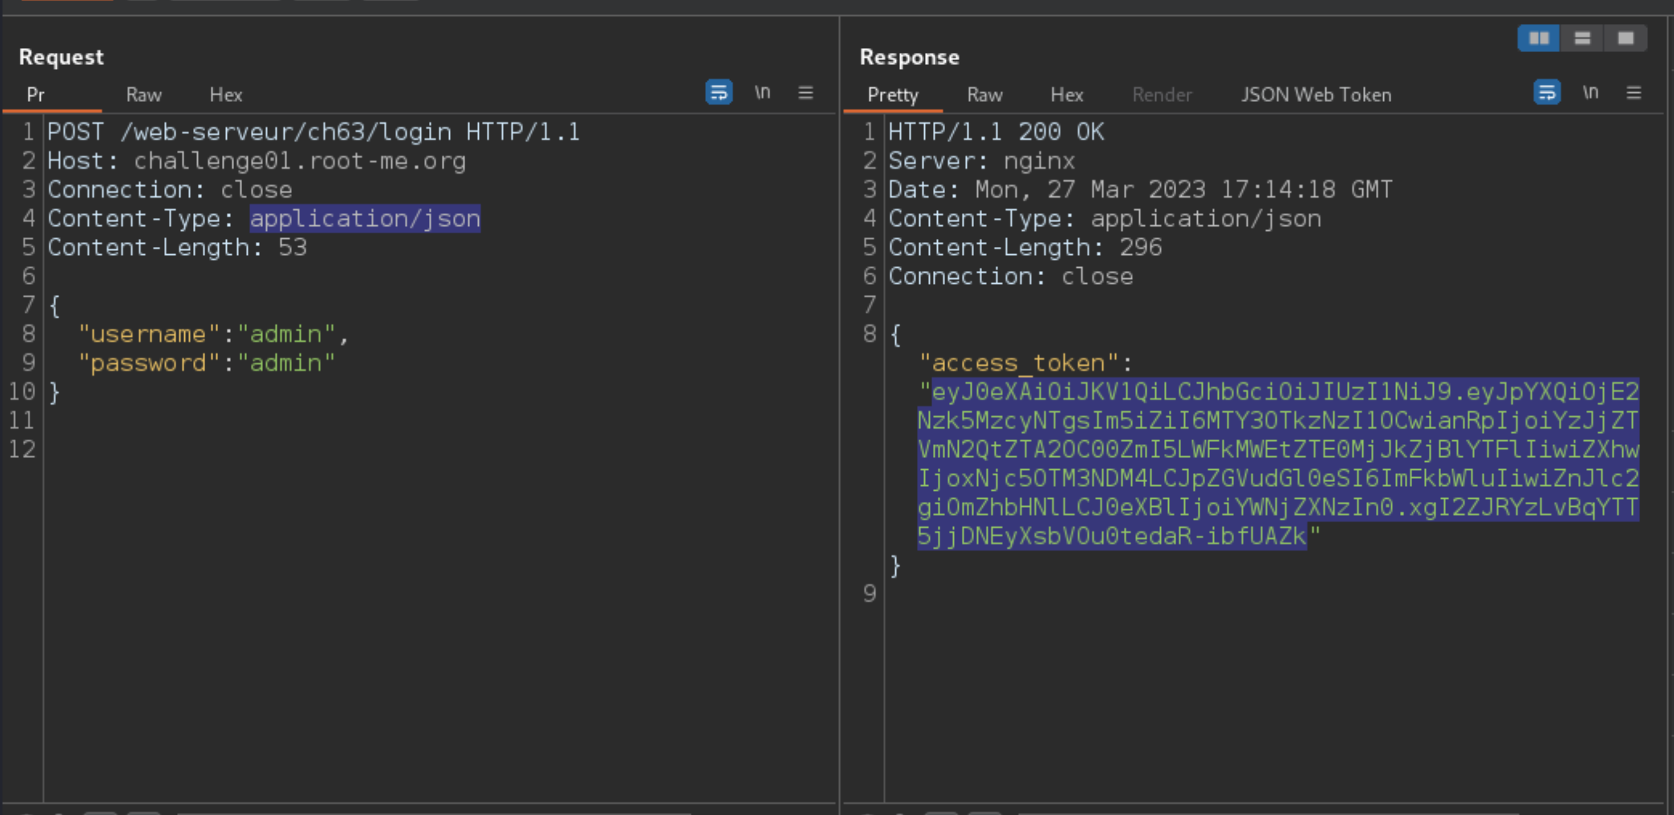Open the Response Render tab
The image size is (1674, 815).
1162,95
